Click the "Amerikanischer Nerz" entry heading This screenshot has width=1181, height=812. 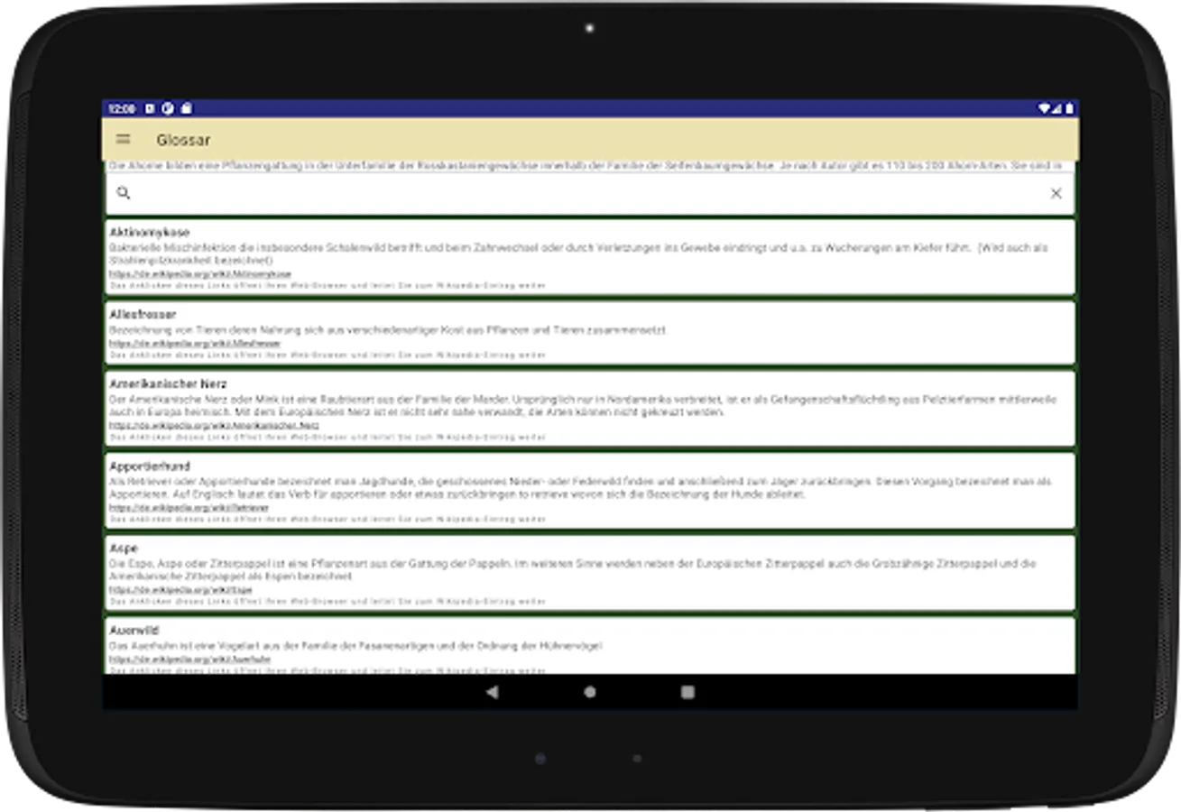pos(169,384)
